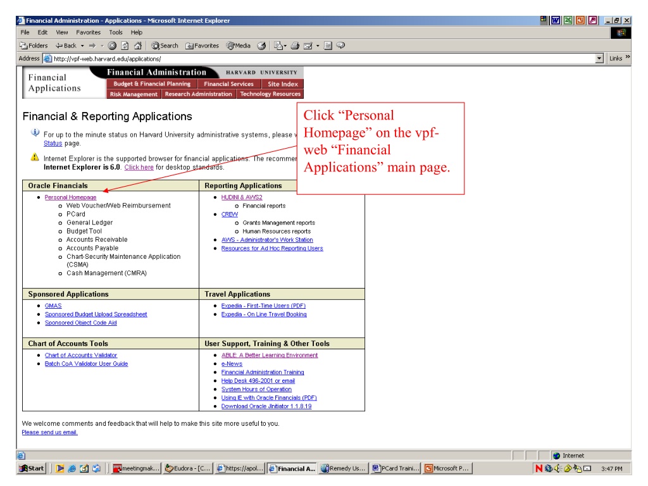The image size is (648, 486).
Task: Select the Financial Services nav tab
Action: click(228, 84)
